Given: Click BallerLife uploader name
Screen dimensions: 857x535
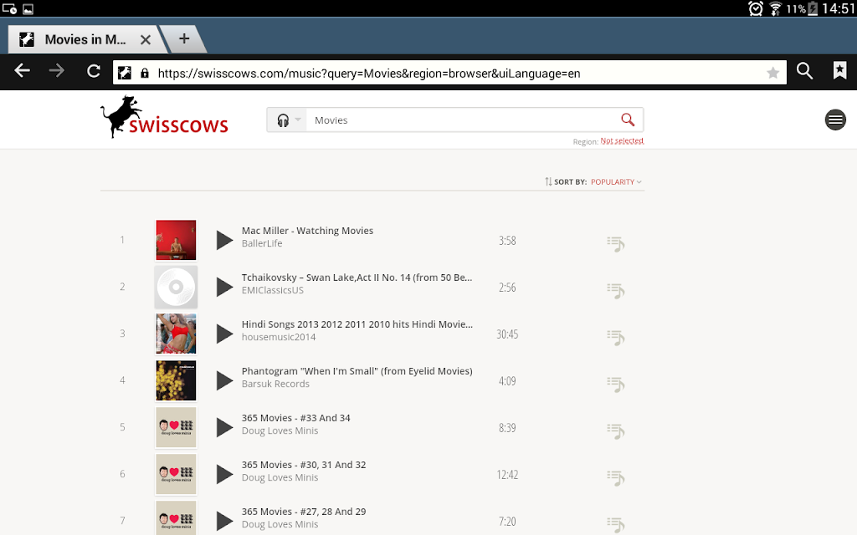Looking at the screenshot, I should pyautogui.click(x=262, y=243).
